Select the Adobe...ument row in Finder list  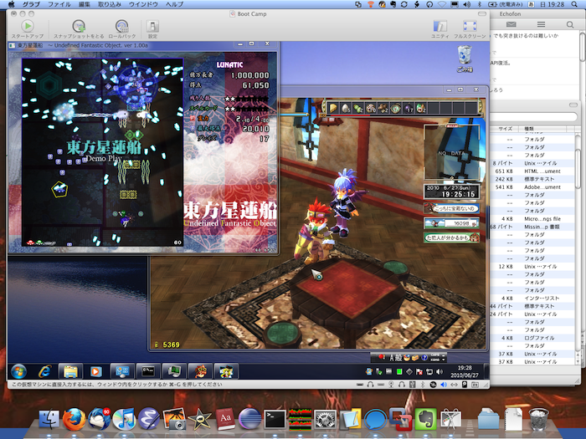[x=532, y=187]
